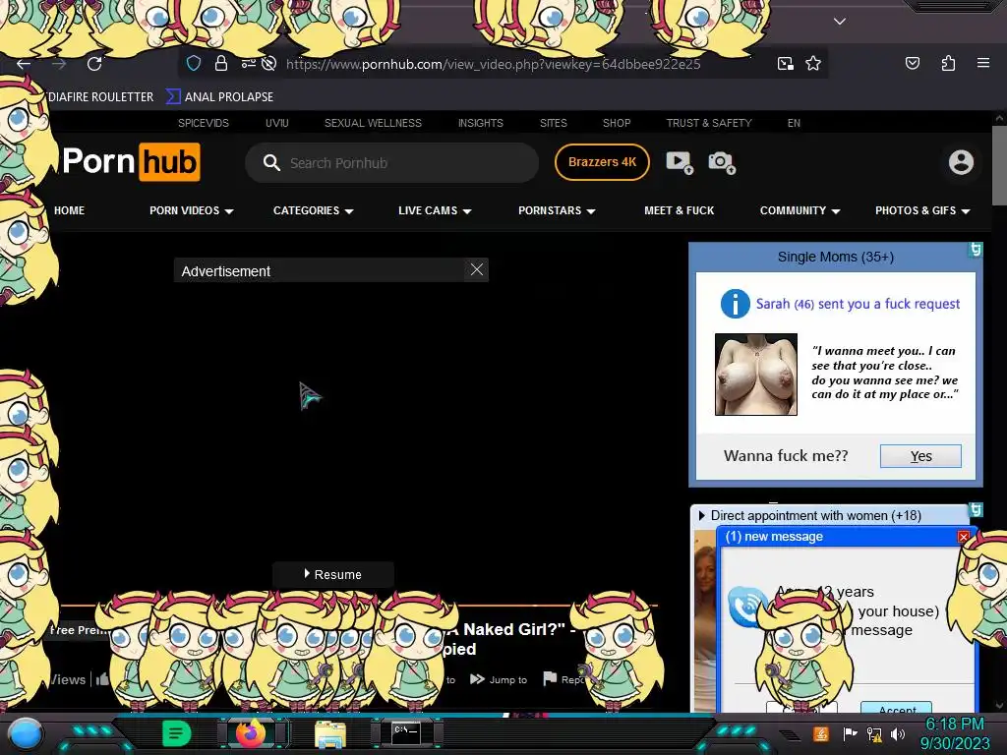
Task: Click the upload video icon
Action: [x=680, y=162]
